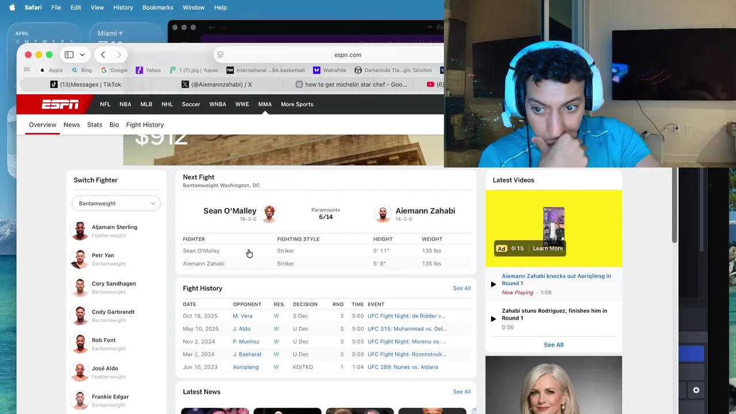Open the Safari File menu
The height and width of the screenshot is (414, 736).
(x=56, y=7)
